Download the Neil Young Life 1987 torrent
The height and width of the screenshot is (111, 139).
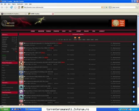tap(134, 54)
